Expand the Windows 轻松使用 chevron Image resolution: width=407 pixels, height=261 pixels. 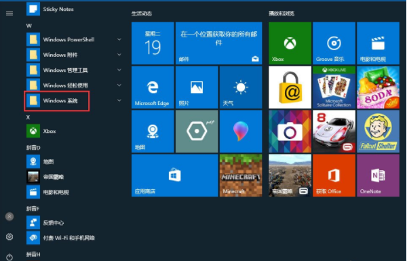(119, 85)
